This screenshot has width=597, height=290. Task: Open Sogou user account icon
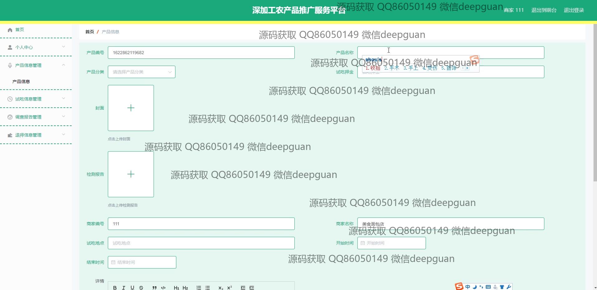[x=495, y=287]
